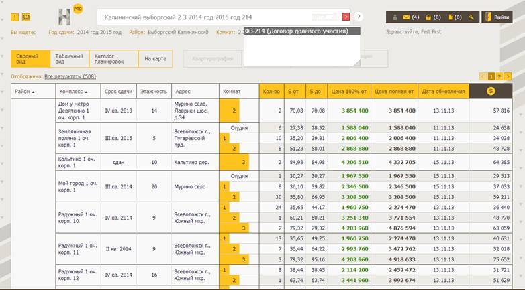Click 2-room yellow bar for Дом у метро Девяткино

click(230, 111)
